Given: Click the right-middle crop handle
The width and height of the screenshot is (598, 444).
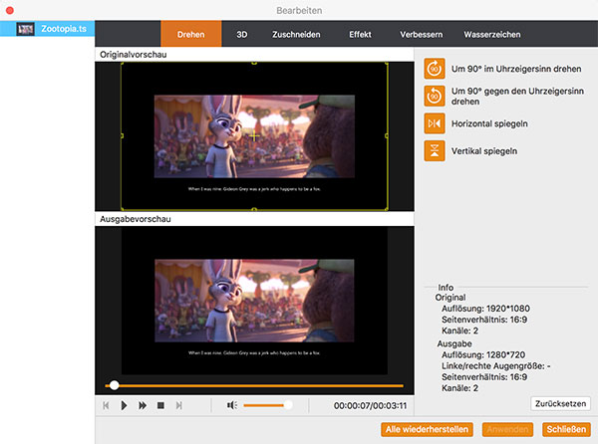Looking at the screenshot, I should tap(387, 136).
